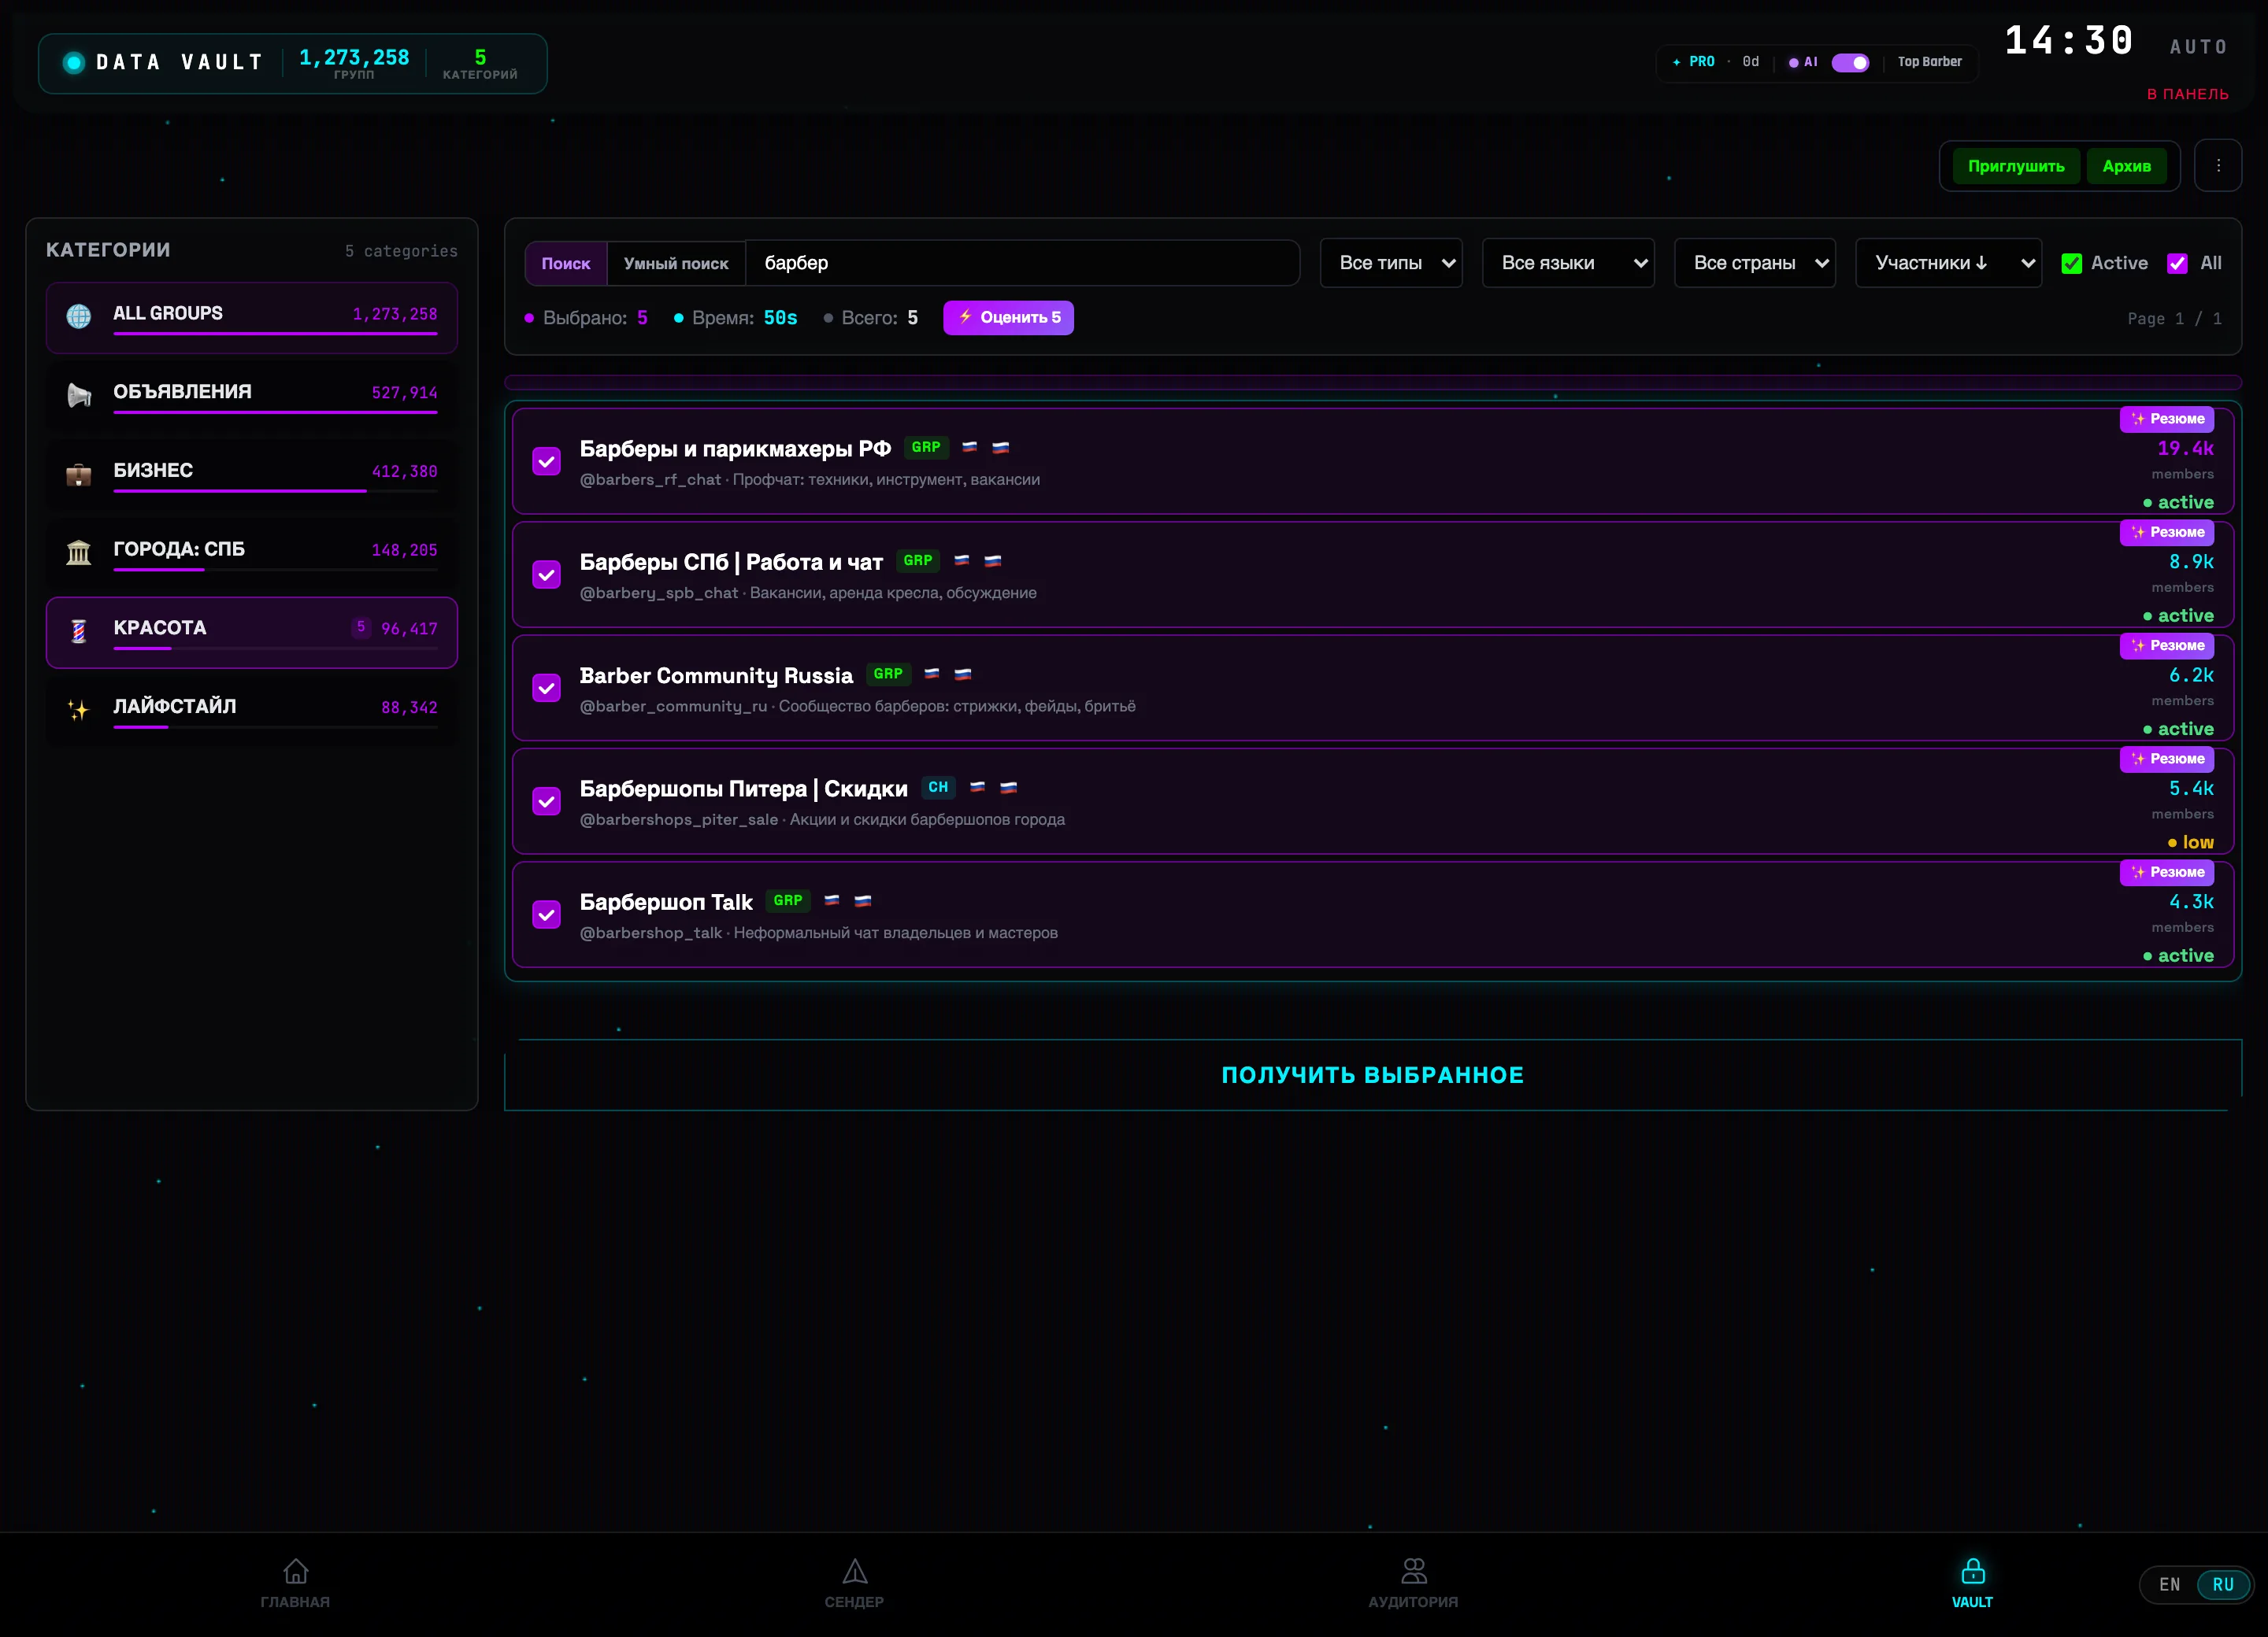The height and width of the screenshot is (1637, 2268).
Task: Select ОБЪЯВЛЕНИЯ category
Action: pyautogui.click(x=252, y=396)
